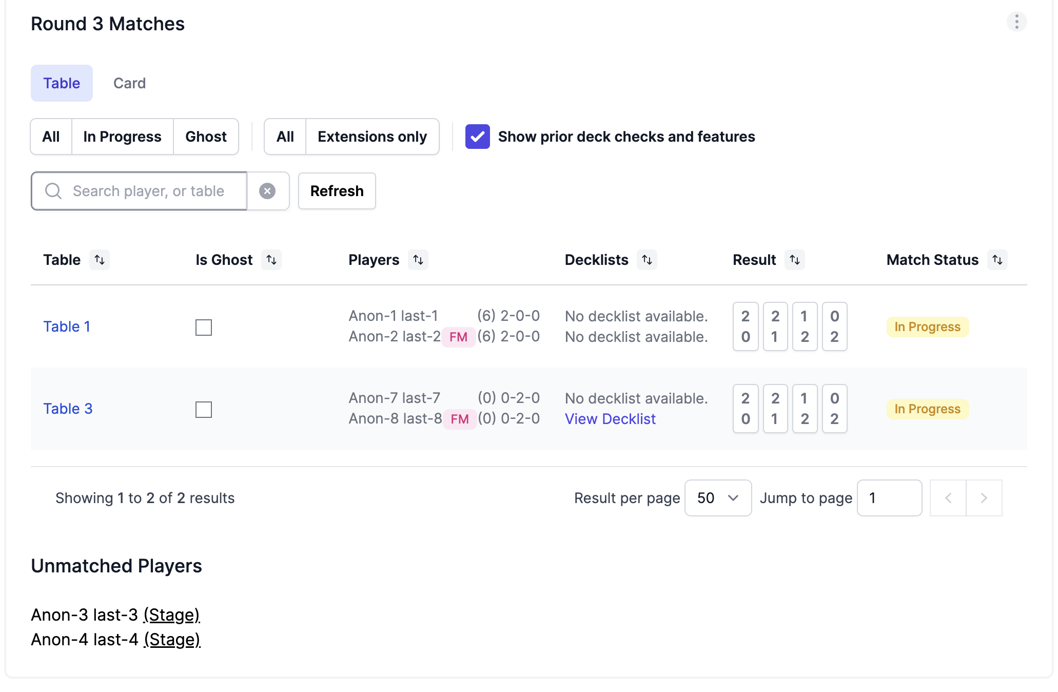
Task: Filter matches by Ghost
Action: tap(206, 137)
